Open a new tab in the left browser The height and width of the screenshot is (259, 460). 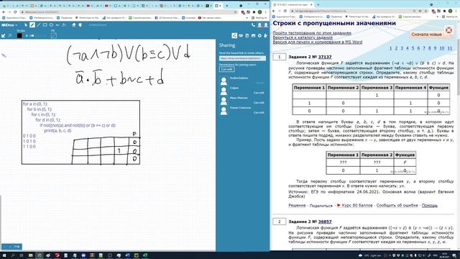click(x=227, y=6)
